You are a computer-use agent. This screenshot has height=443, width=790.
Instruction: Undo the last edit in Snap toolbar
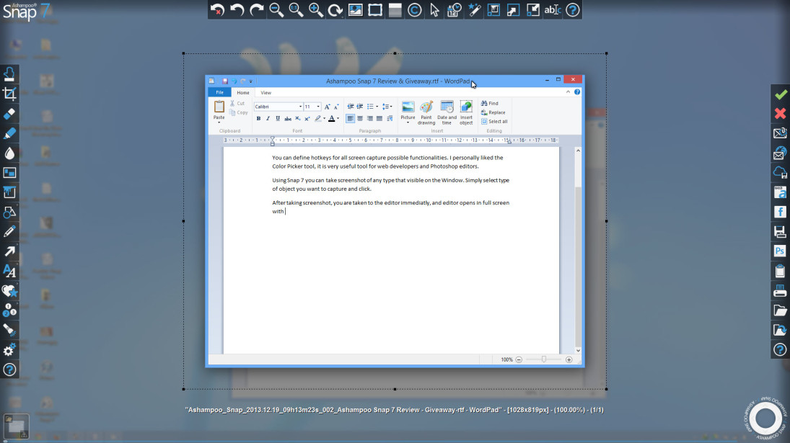point(237,10)
